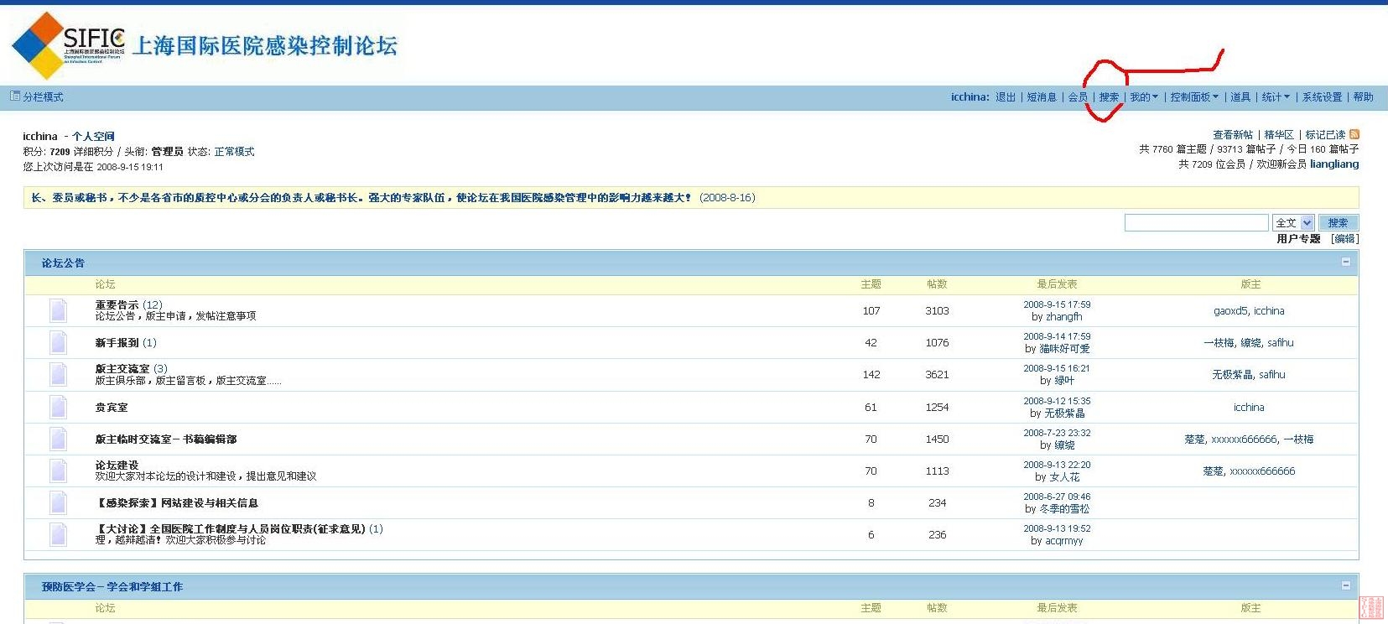Open 预防医学会－学会和学组工作 category heading
Screen dimensions: 1388x624
point(112,586)
